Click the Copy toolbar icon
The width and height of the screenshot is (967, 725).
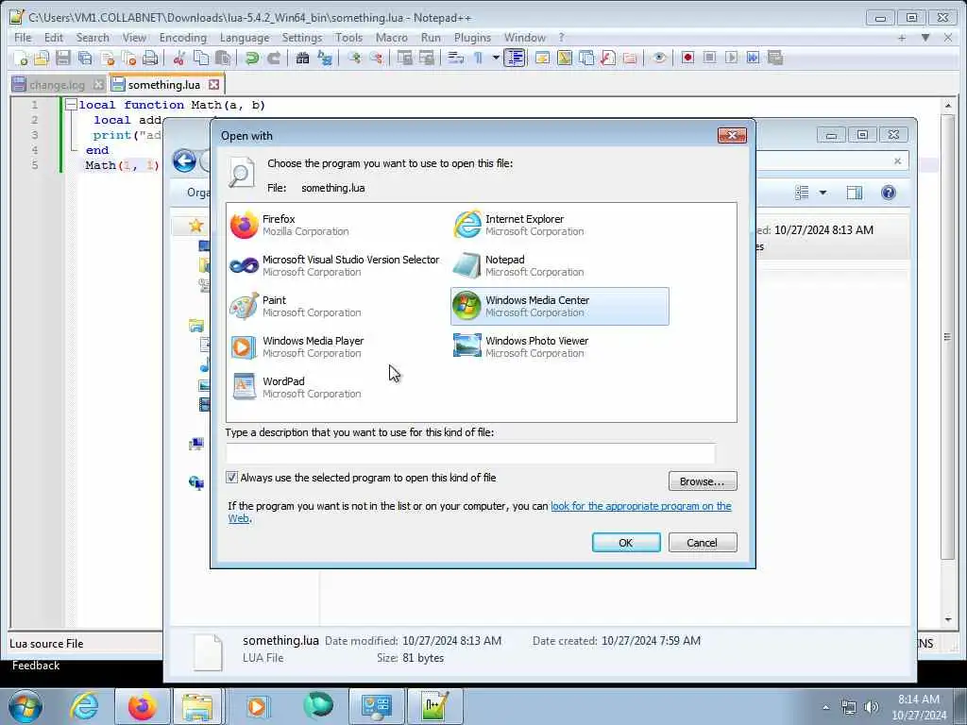(x=201, y=58)
